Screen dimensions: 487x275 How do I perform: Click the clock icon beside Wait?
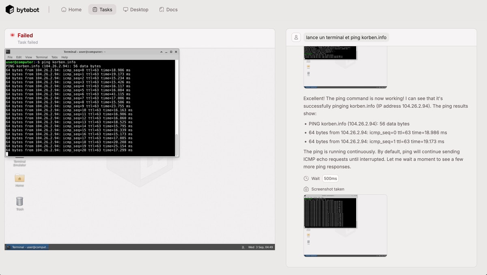pos(306,179)
